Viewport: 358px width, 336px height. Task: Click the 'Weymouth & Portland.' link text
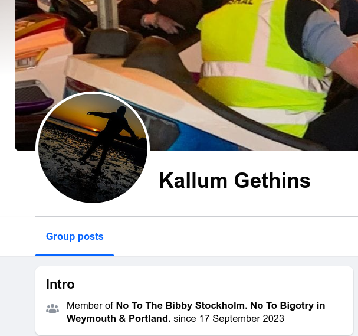click(119, 318)
